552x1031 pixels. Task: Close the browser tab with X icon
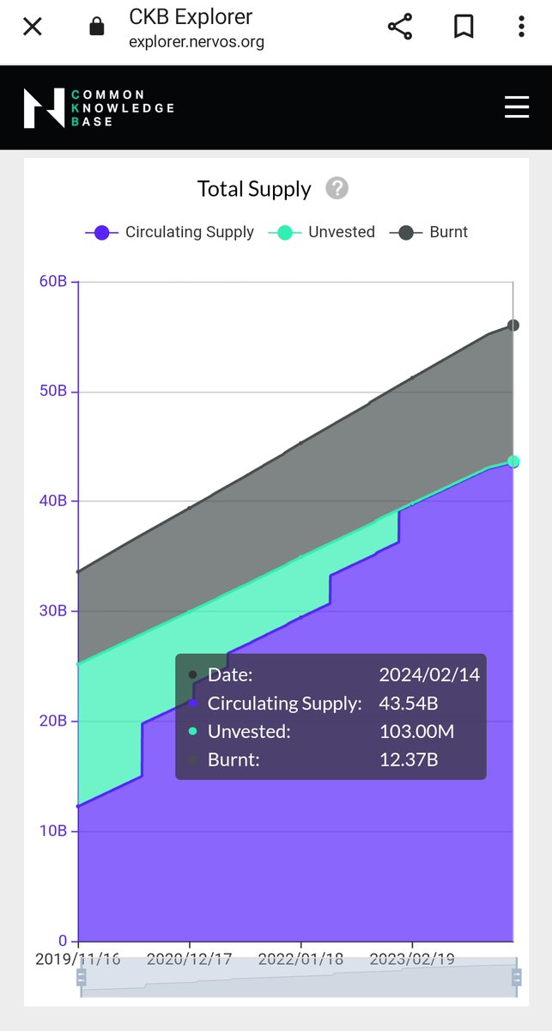click(x=32, y=27)
